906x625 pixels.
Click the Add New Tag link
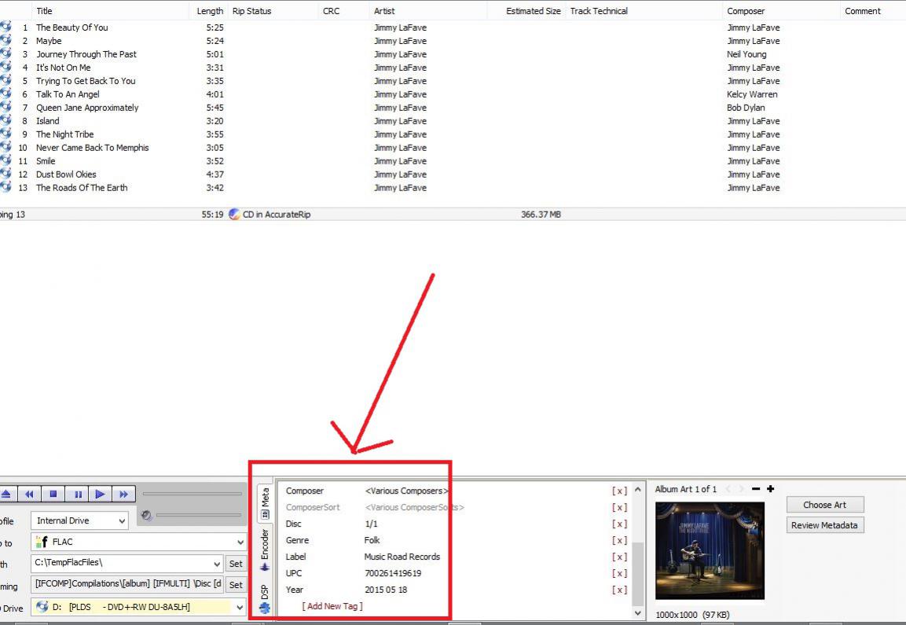(x=332, y=606)
